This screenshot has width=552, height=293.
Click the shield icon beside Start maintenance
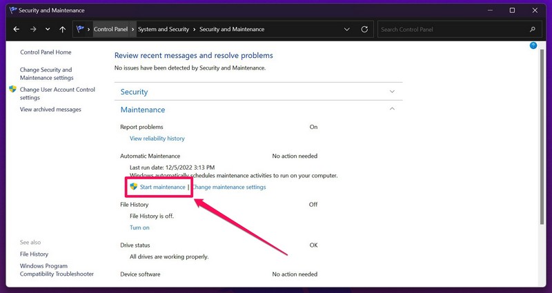click(x=134, y=187)
